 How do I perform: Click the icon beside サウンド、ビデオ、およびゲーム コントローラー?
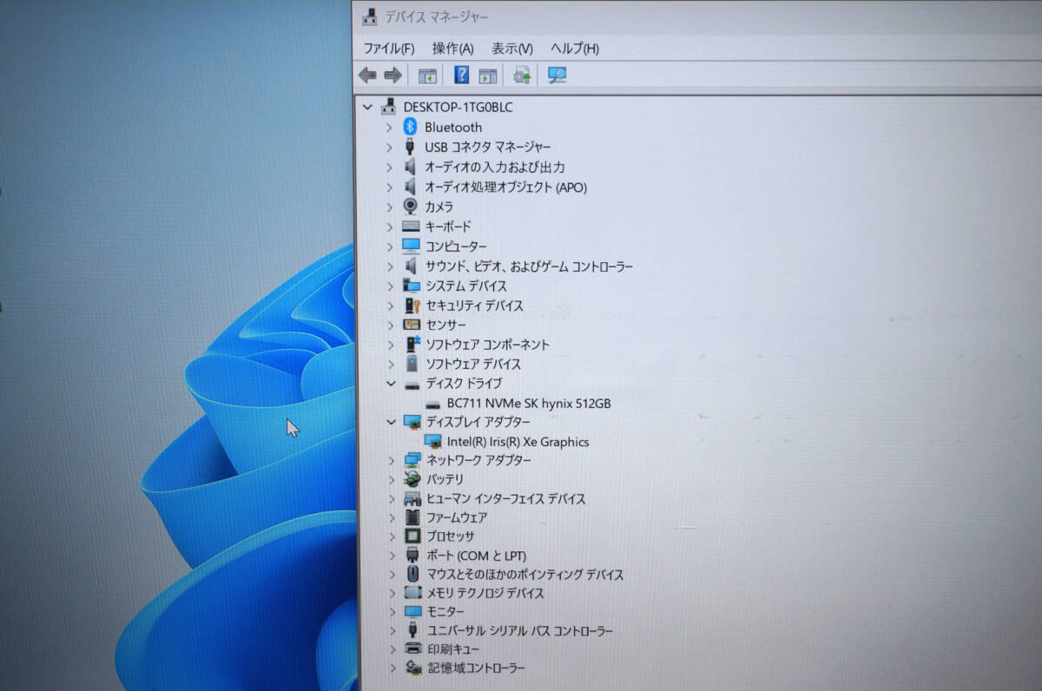pos(412,267)
